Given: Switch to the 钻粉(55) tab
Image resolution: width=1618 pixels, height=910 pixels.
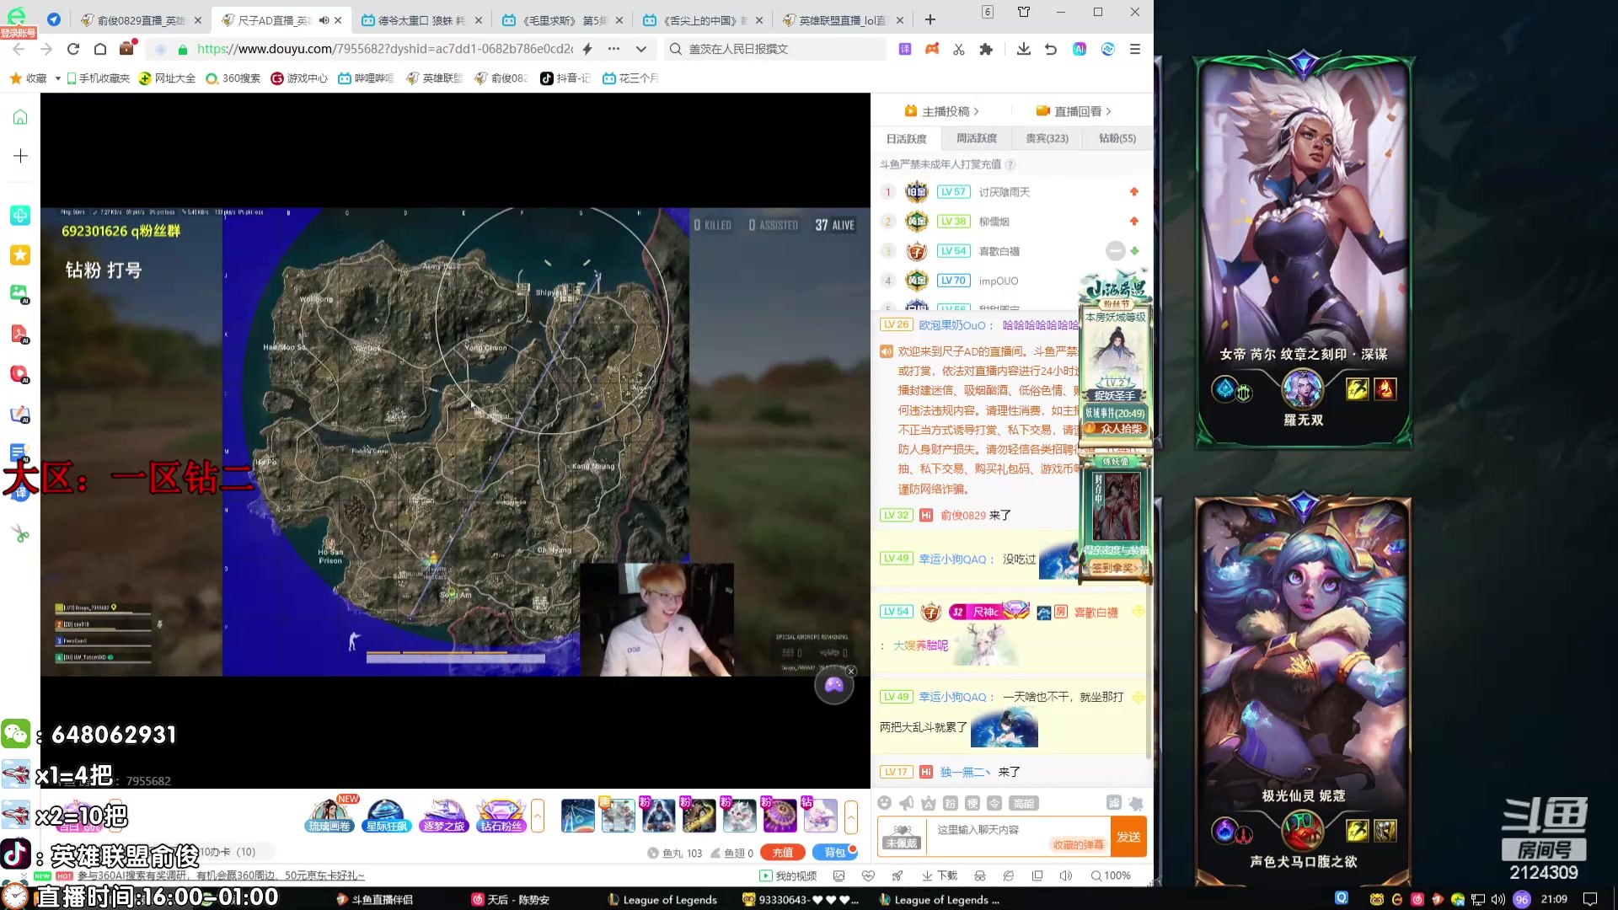Looking at the screenshot, I should pyautogui.click(x=1117, y=138).
